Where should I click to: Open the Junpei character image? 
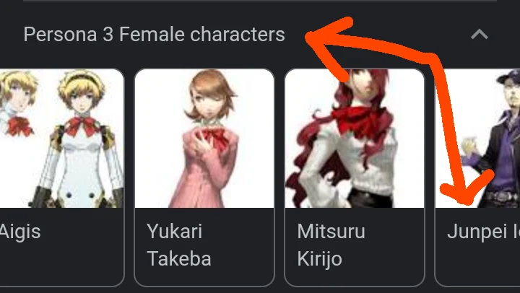tap(477, 139)
